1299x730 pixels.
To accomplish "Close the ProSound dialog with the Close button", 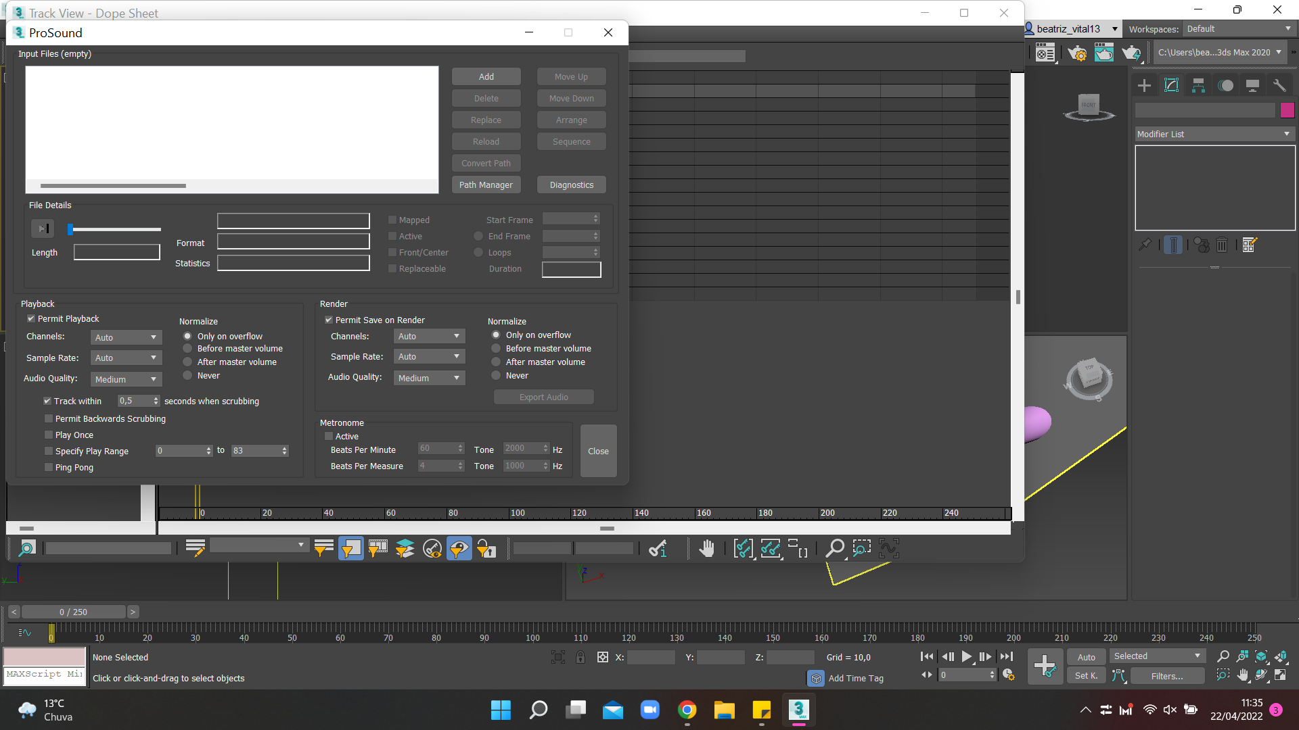I will coord(598,451).
